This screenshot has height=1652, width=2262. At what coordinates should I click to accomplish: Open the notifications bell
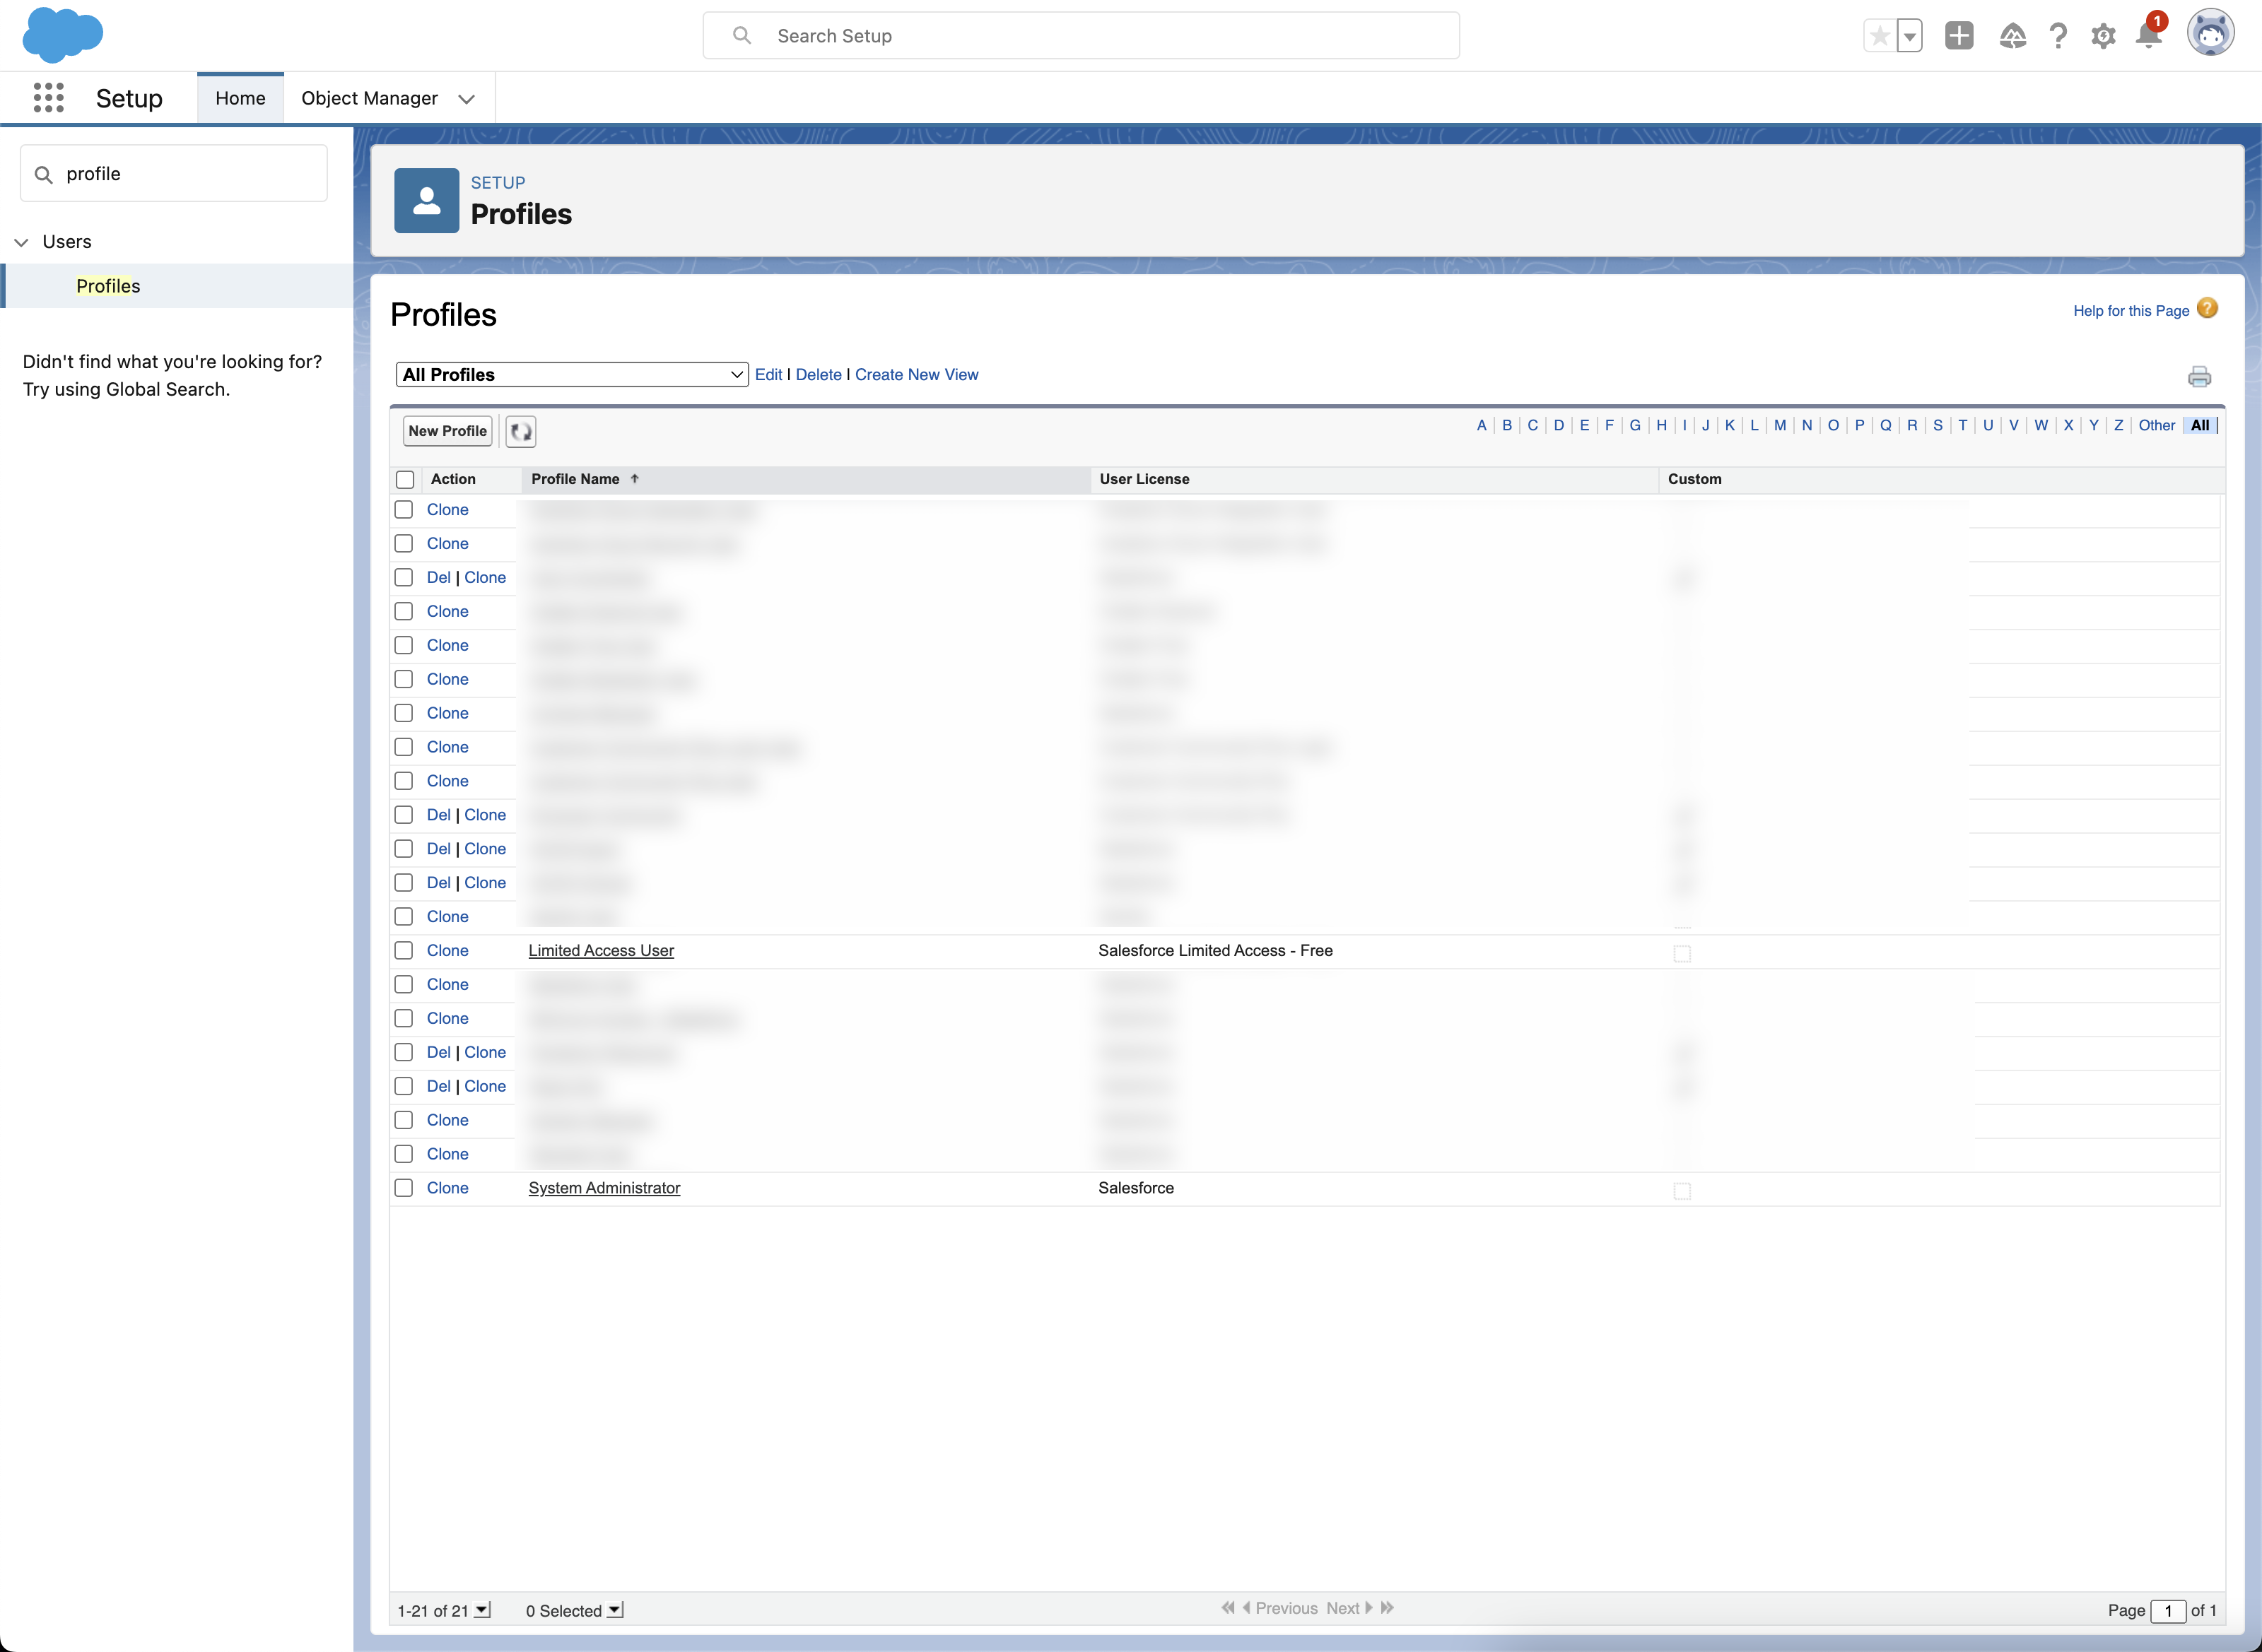click(x=2148, y=36)
